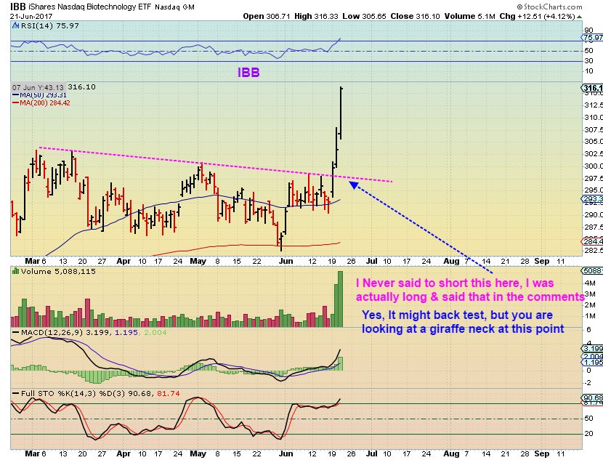Screen dimensions: 603x460
Task: Click Aug on the bottom date axis
Action: 451,454
